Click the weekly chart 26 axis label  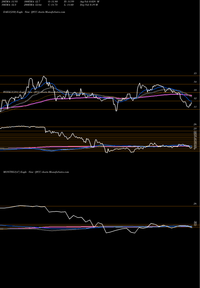coord(195,124)
